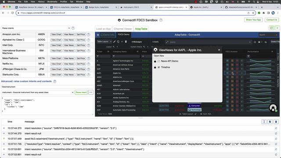Click the Raise Intent button
The image size is (281, 158).
(x=81, y=93)
